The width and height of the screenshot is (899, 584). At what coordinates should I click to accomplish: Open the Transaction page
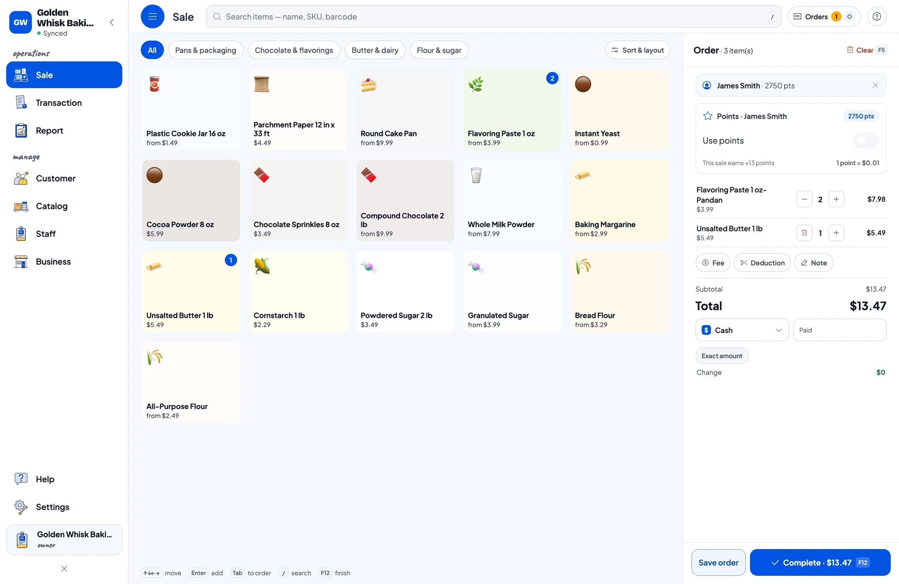point(64,103)
